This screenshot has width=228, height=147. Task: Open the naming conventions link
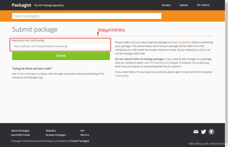coord(180,42)
